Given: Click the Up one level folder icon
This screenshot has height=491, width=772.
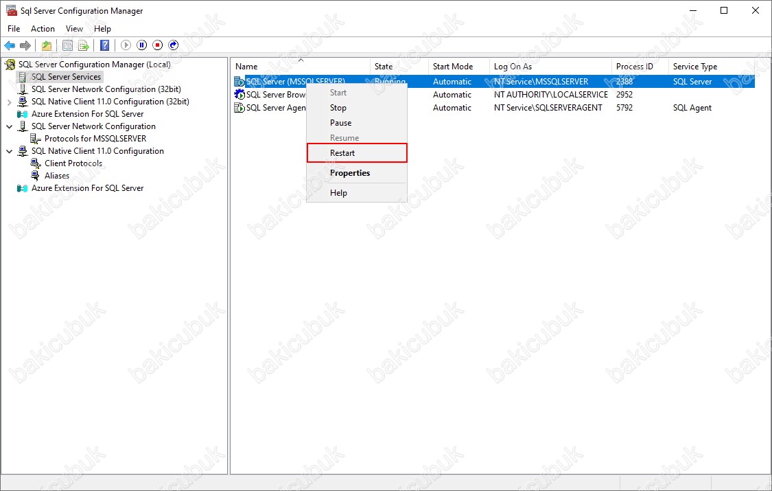Looking at the screenshot, I should point(46,45).
